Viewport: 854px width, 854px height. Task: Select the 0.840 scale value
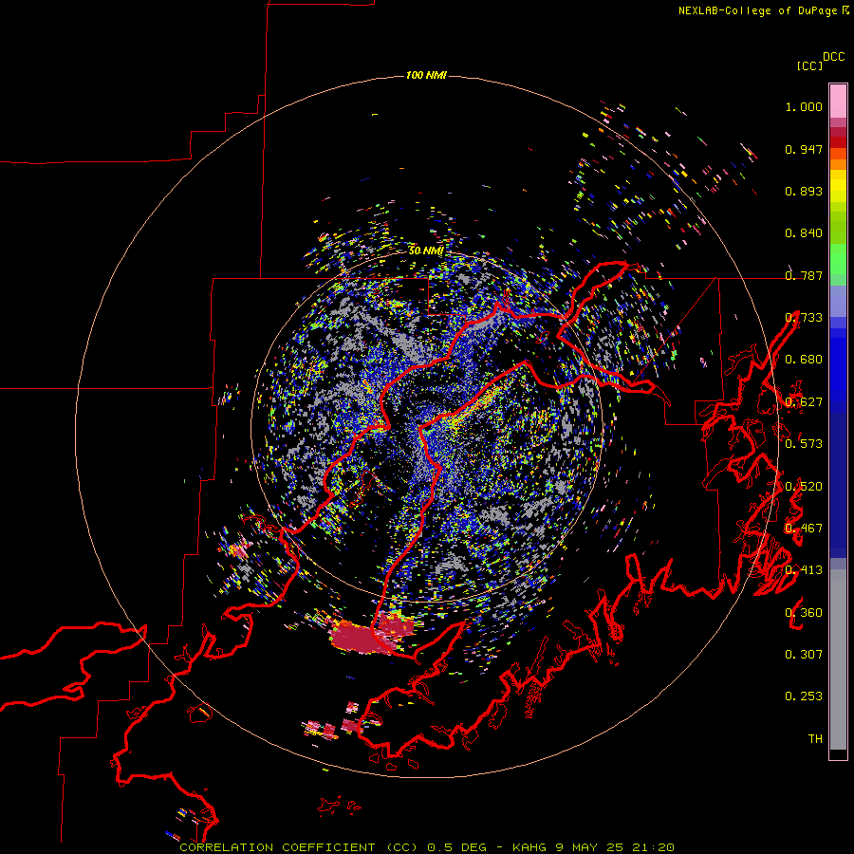(804, 233)
